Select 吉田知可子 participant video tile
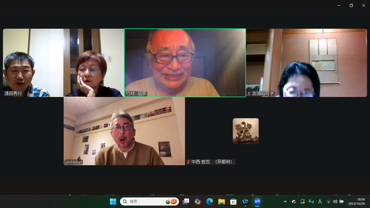This screenshot has width=370, height=208. click(x=306, y=63)
